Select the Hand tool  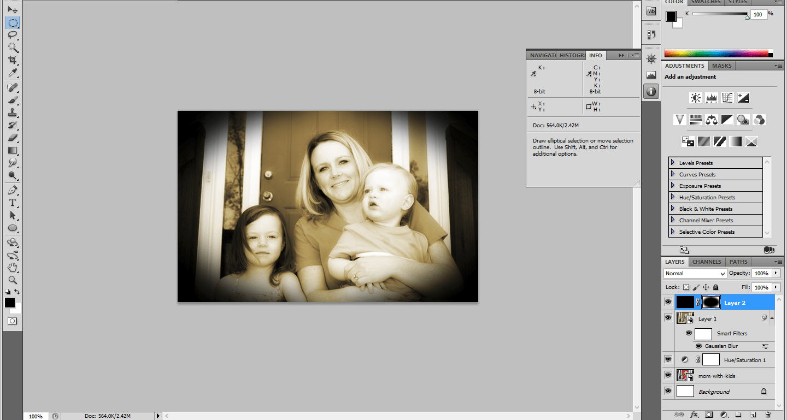[x=13, y=267]
